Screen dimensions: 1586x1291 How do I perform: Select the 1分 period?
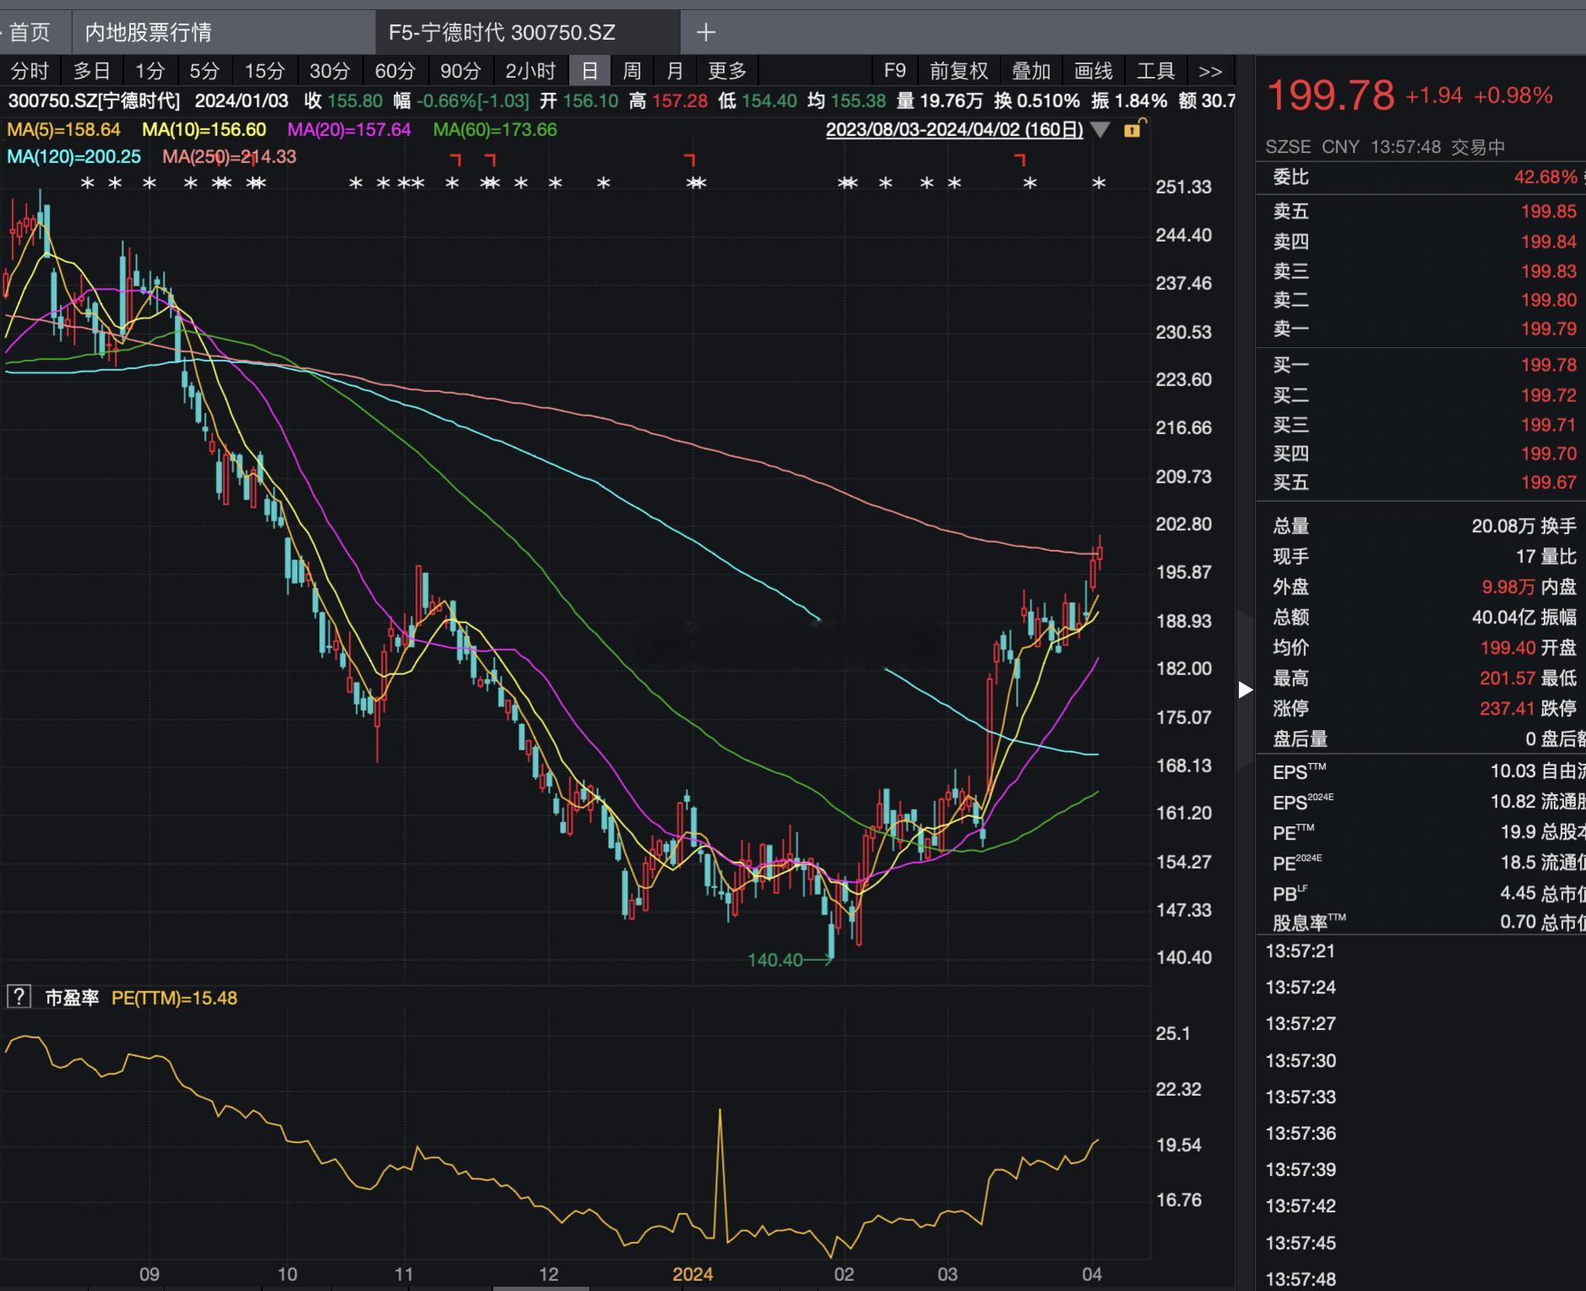tap(150, 72)
